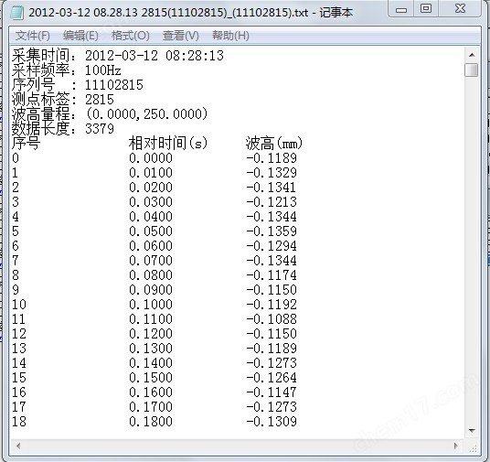This screenshot has height=462, width=490.
Task: Click wave height value -0.1294
Action: point(272,246)
